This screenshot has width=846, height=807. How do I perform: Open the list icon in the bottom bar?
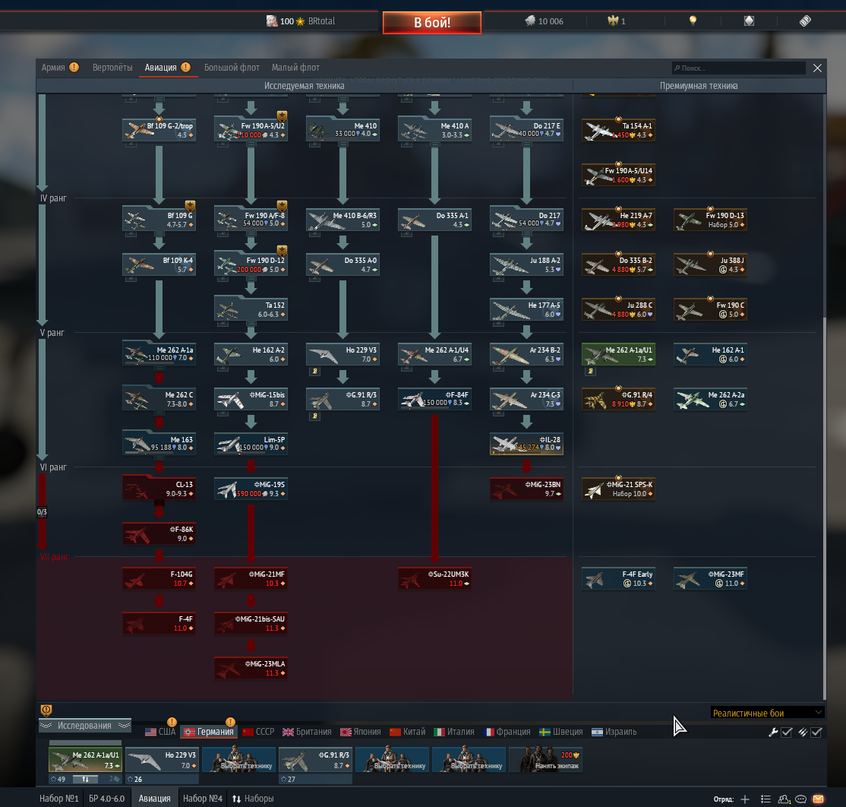(766, 799)
